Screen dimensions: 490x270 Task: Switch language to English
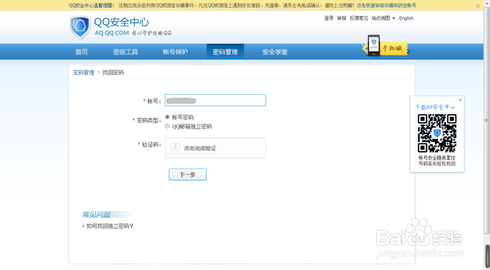406,18
